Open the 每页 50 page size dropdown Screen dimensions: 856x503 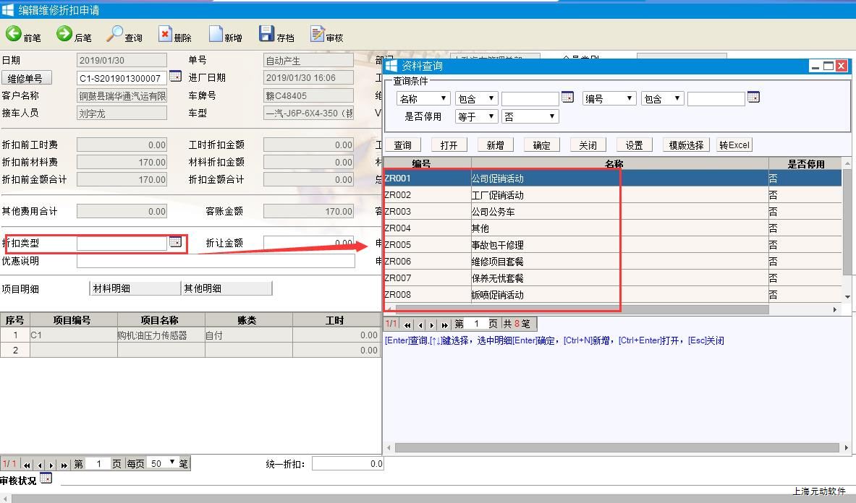click(x=164, y=463)
